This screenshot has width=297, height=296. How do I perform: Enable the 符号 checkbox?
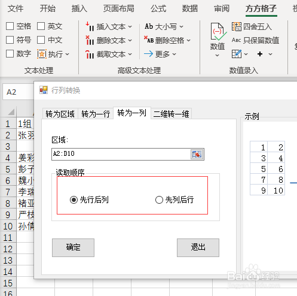[x=10, y=40]
